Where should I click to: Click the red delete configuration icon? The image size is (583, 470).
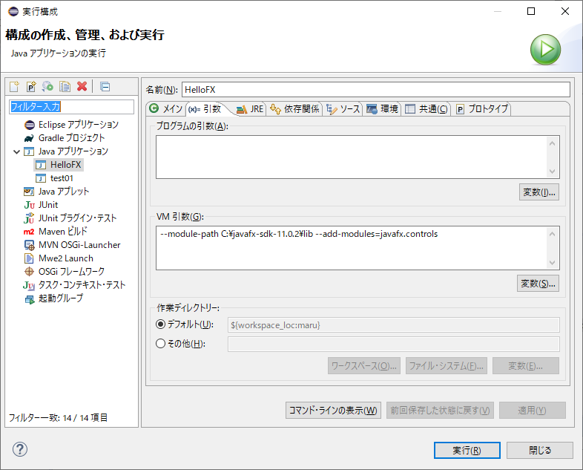point(82,86)
